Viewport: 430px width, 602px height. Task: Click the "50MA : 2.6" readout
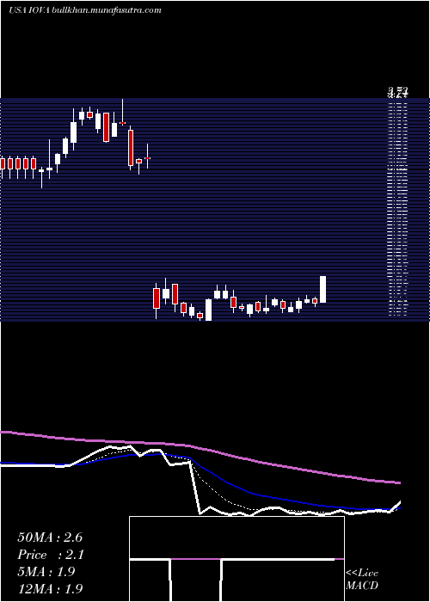coord(50,537)
